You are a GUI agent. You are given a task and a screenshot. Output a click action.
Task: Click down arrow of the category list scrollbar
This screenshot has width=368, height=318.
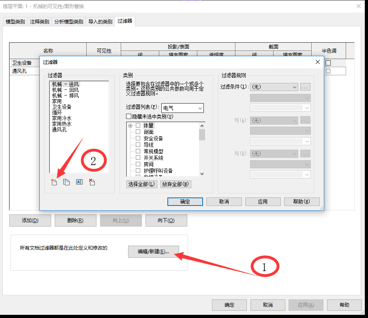pos(202,174)
